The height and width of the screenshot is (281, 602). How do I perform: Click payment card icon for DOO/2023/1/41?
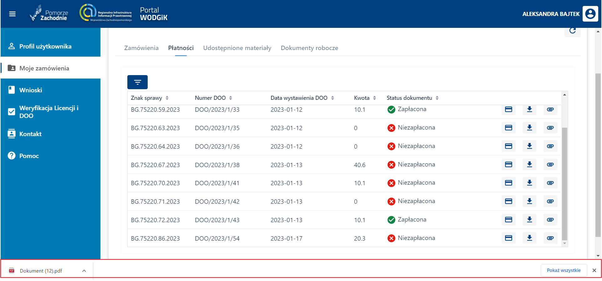(x=508, y=183)
